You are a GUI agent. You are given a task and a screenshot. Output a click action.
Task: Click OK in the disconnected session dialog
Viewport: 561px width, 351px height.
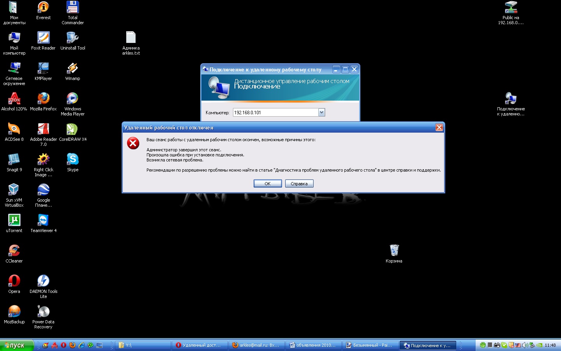(x=268, y=184)
